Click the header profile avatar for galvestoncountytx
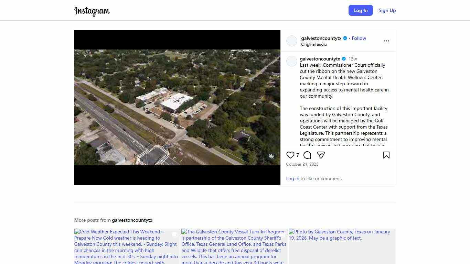This screenshot has width=470, height=264. point(291,41)
